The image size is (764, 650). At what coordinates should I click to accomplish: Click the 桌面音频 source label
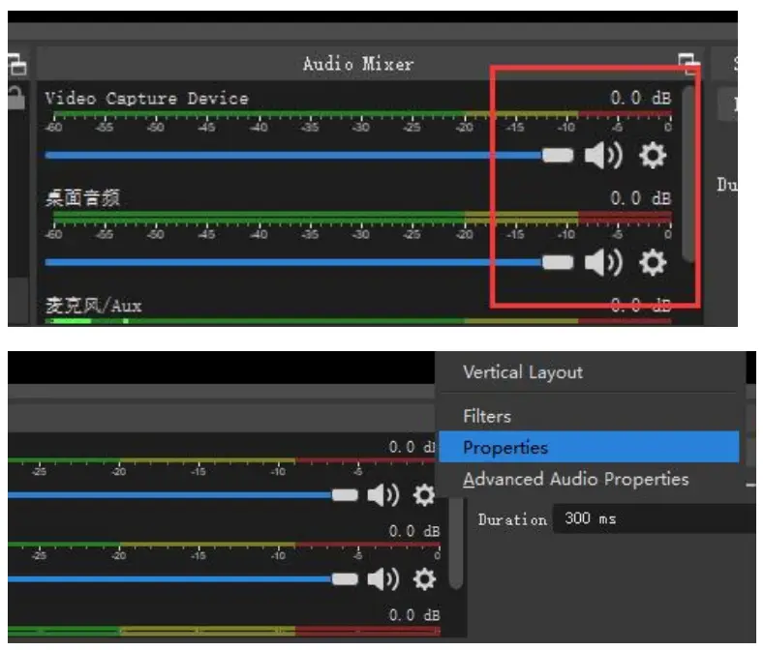coord(82,198)
